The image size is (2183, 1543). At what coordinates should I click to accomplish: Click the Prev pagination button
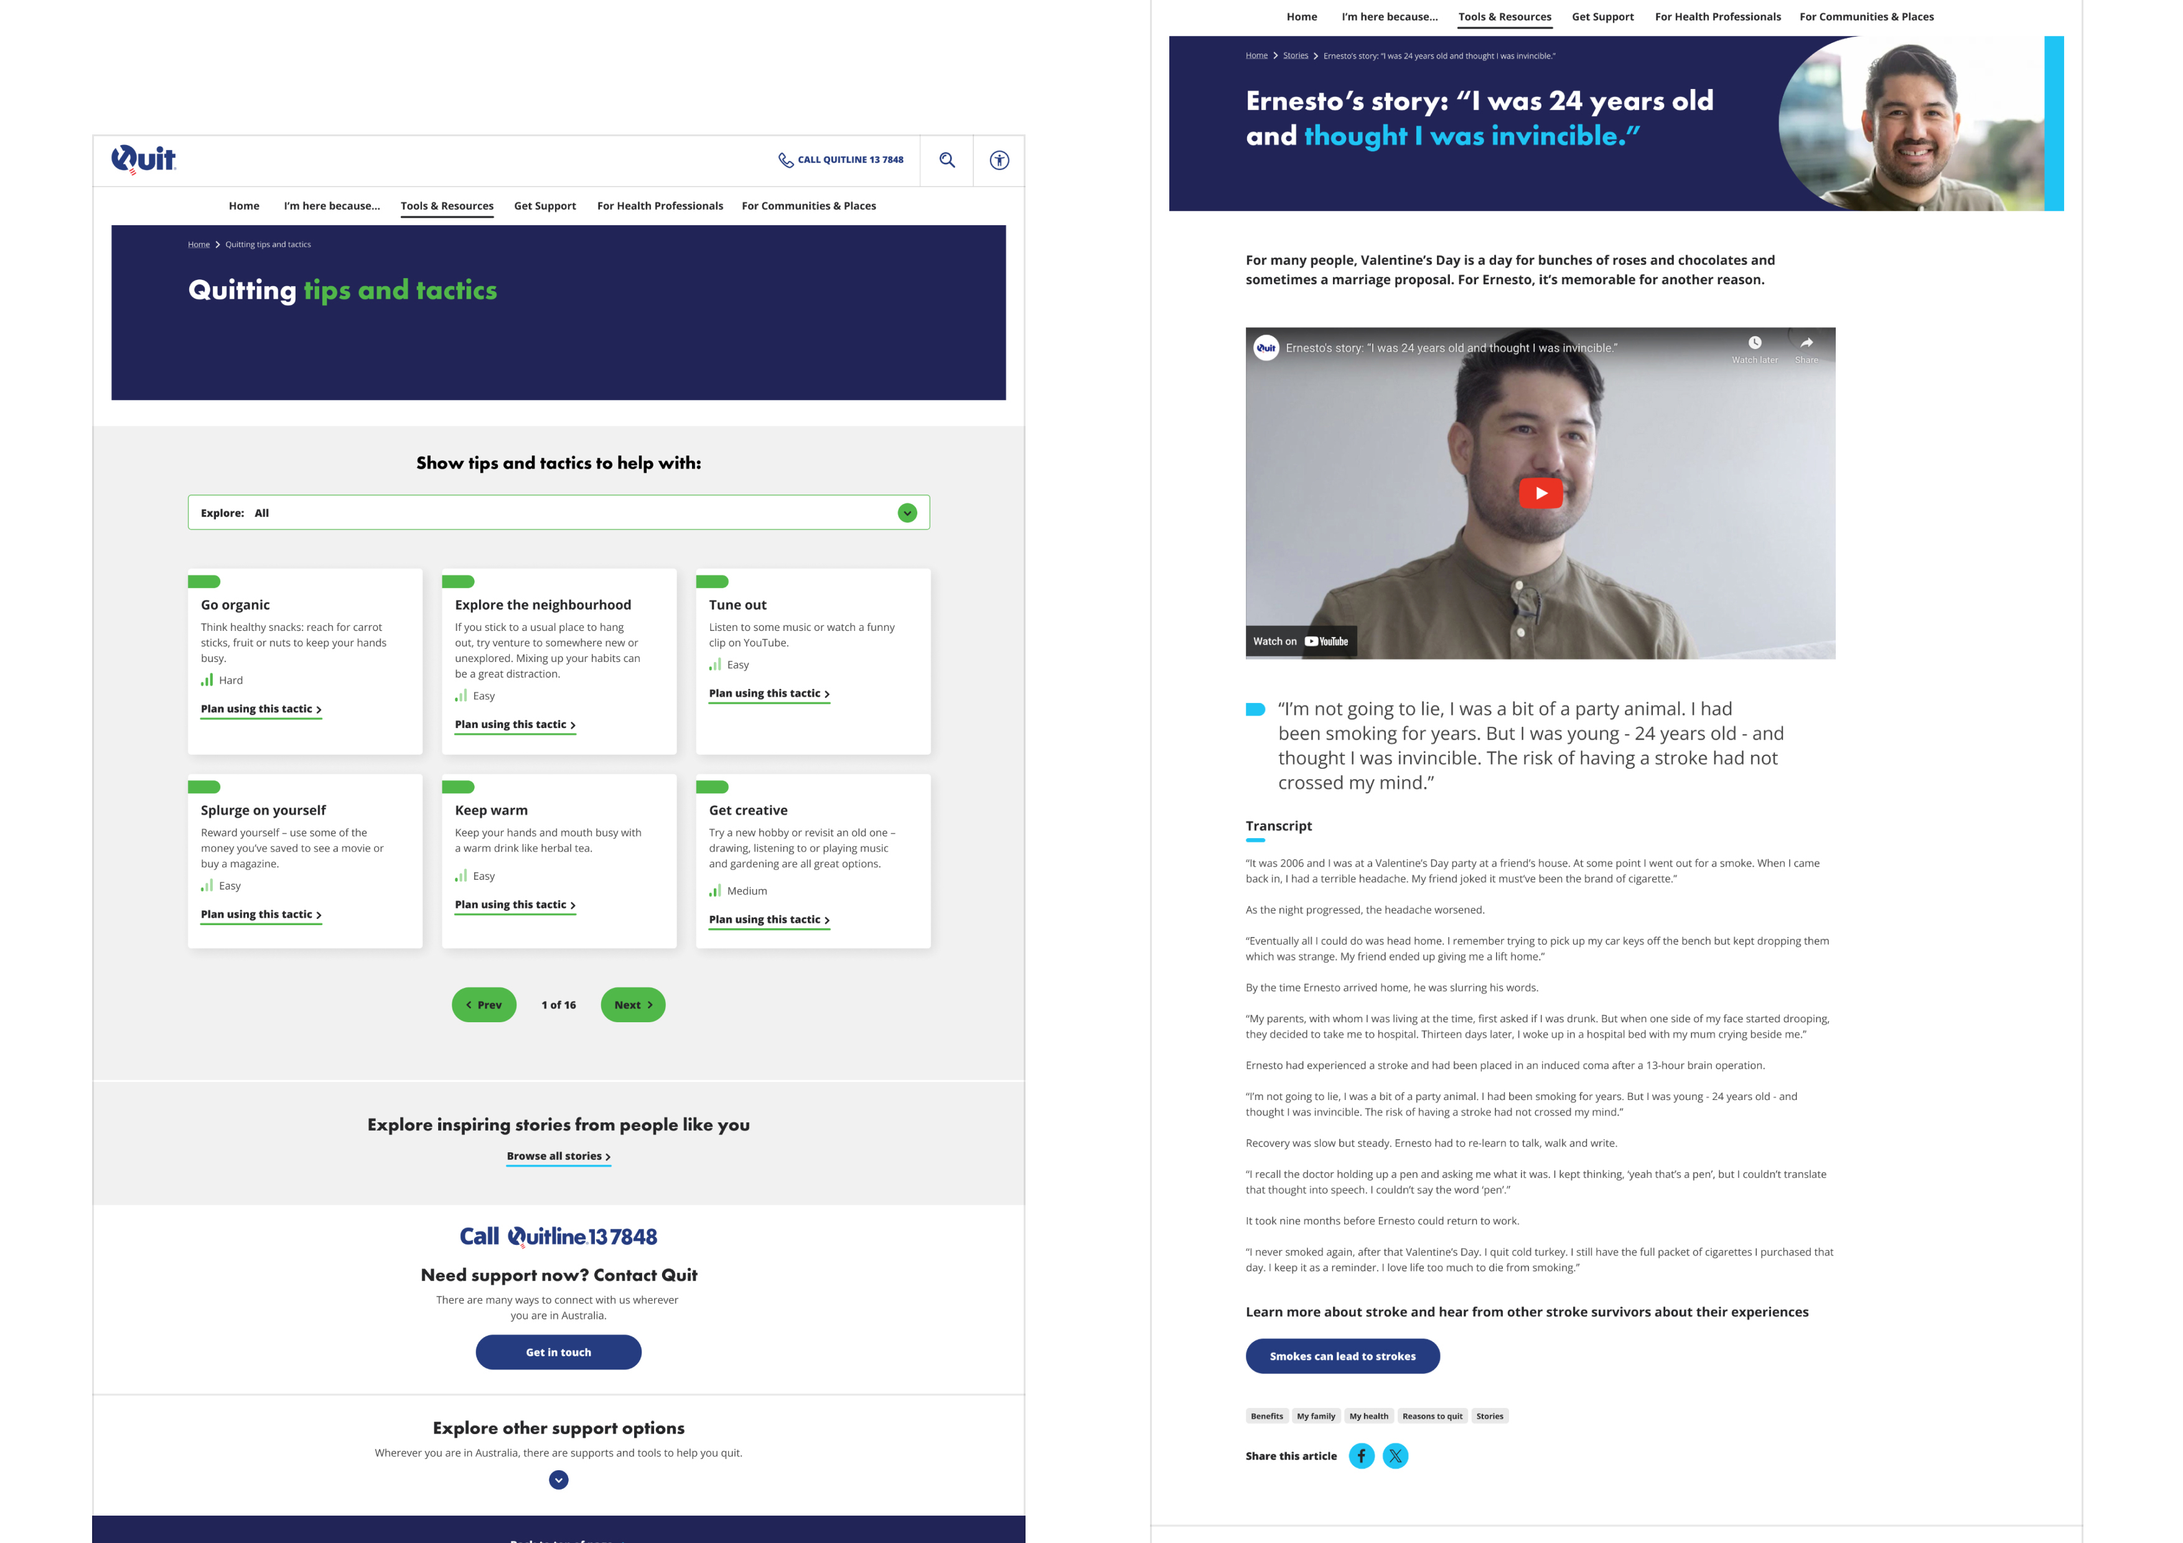tap(484, 1004)
